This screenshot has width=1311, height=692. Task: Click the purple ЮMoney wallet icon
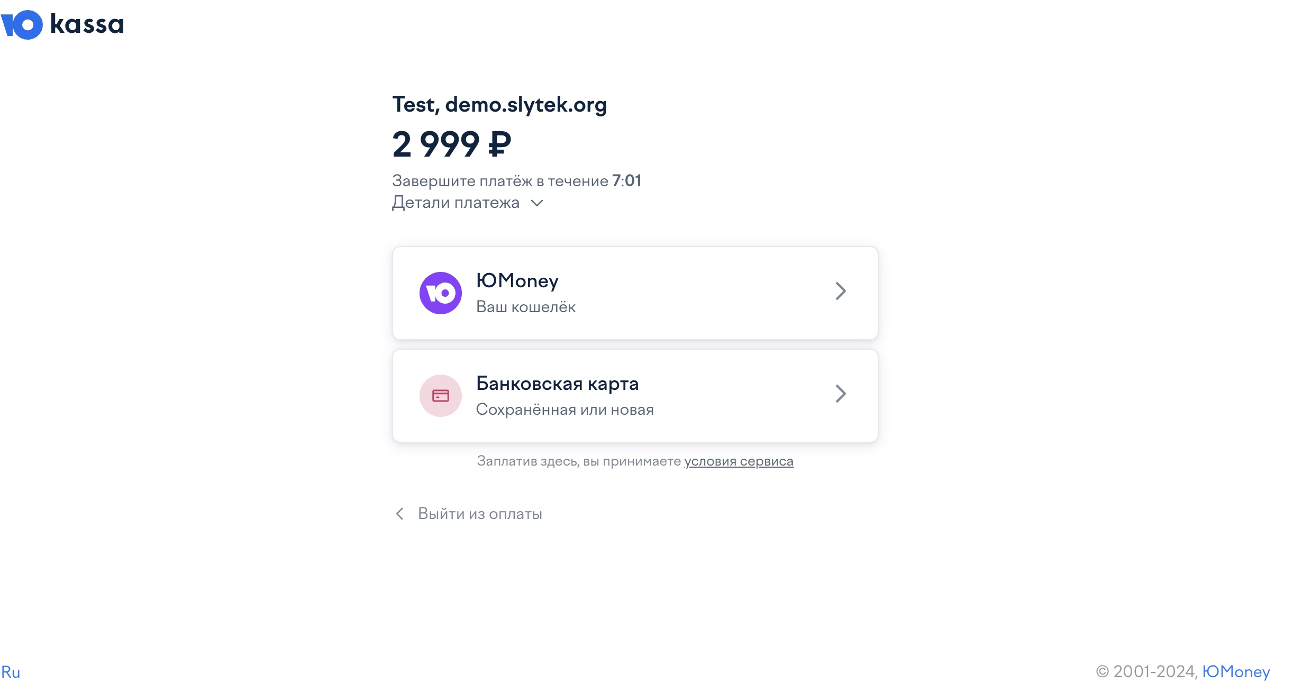click(x=441, y=293)
